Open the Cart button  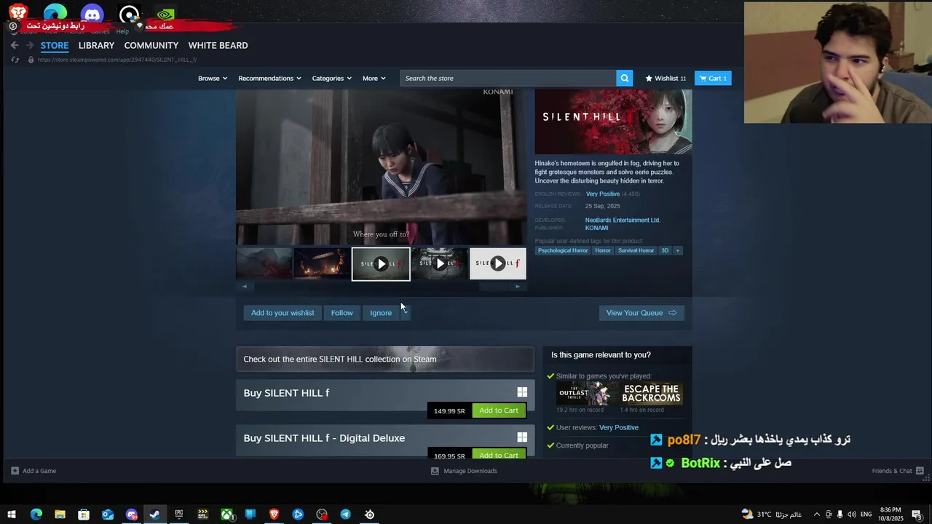713,78
